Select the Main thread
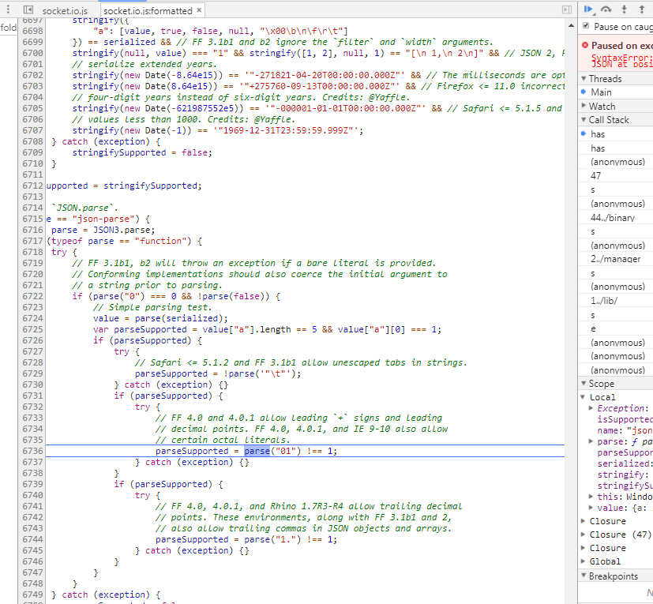This screenshot has height=604, width=653. (616, 92)
